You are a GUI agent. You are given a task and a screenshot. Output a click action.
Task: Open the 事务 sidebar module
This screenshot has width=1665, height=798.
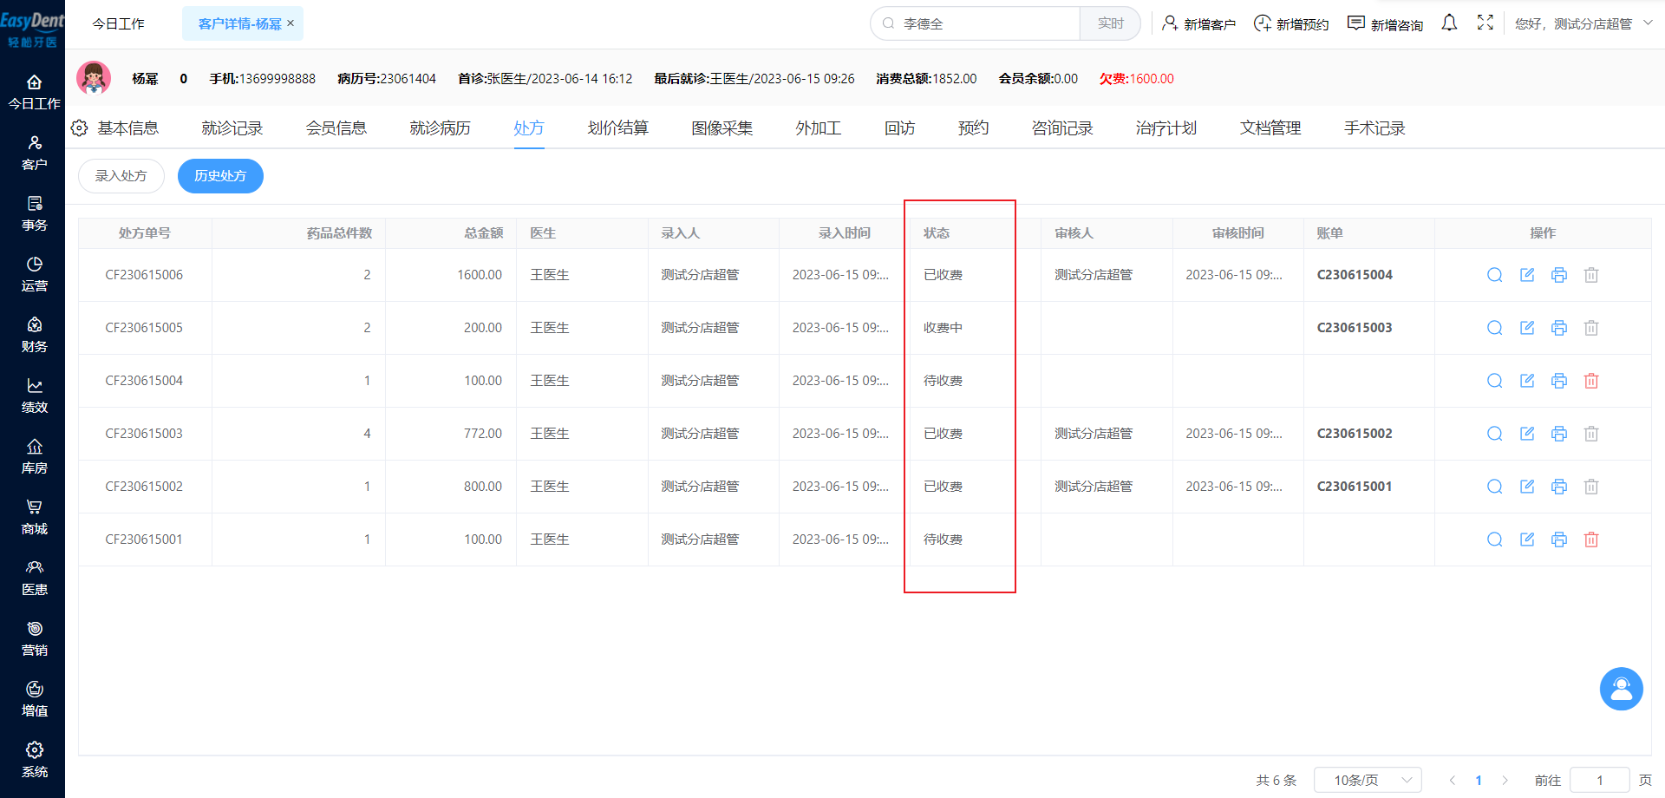(x=34, y=214)
